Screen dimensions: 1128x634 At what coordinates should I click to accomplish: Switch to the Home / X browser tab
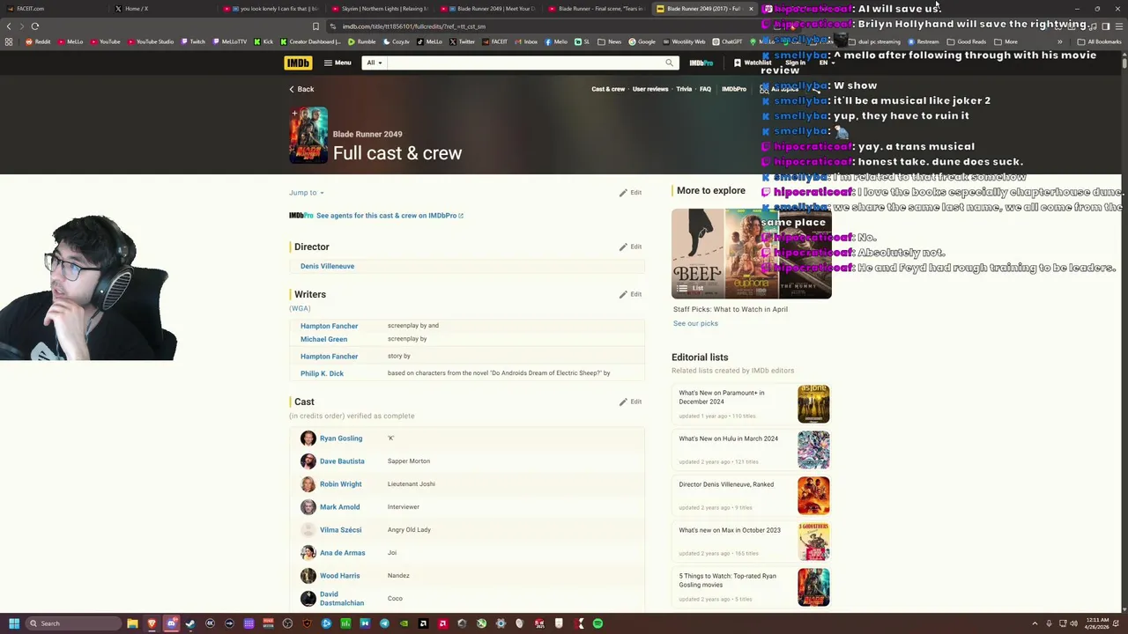(163, 9)
